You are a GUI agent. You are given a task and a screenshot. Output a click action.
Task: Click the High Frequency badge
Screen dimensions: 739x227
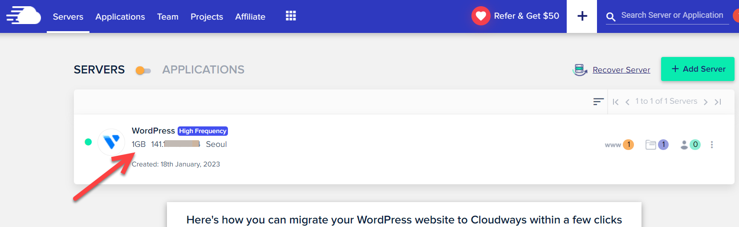[x=203, y=131]
